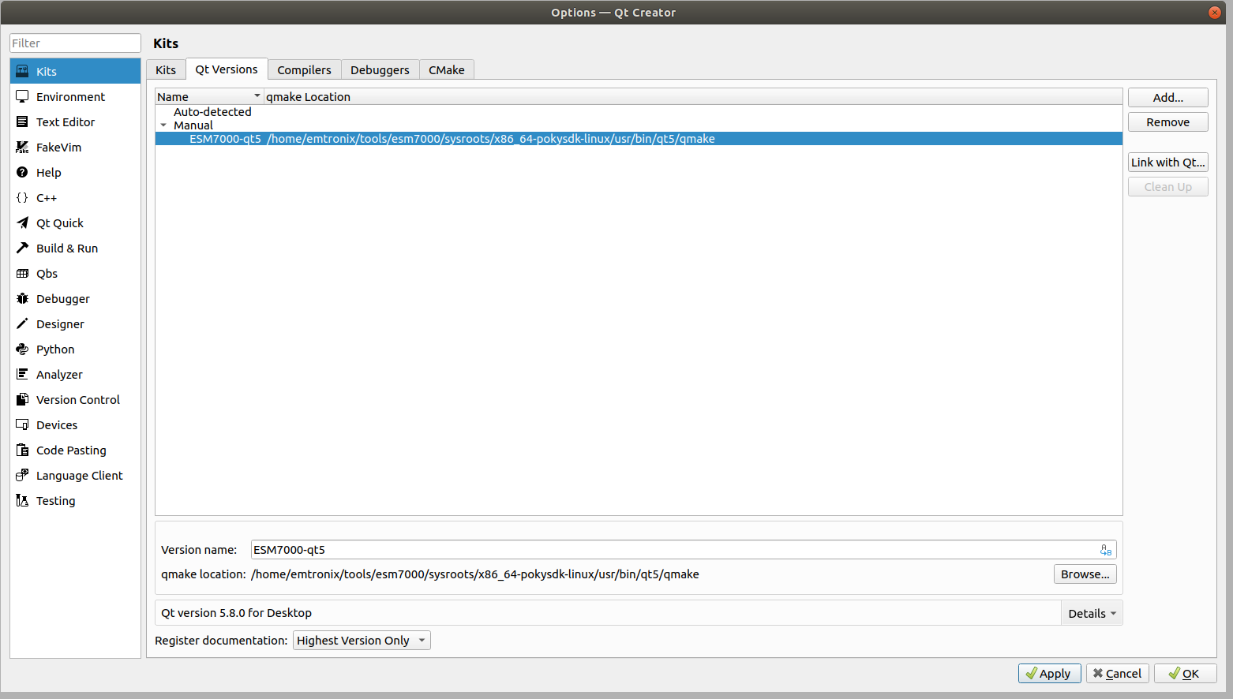The height and width of the screenshot is (699, 1233).
Task: Click the Code Pasting clipboard icon
Action: tap(22, 450)
